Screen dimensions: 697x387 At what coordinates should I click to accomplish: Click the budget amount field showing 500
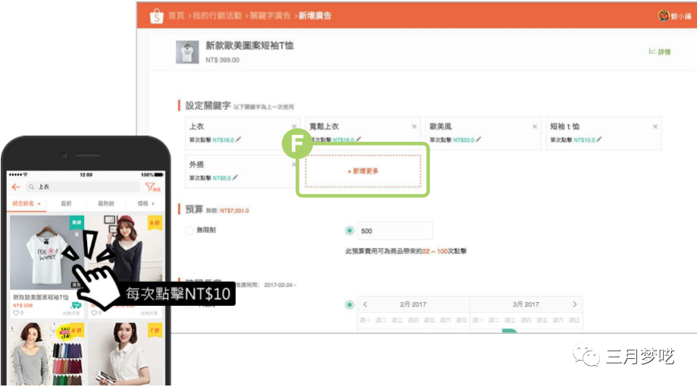394,231
